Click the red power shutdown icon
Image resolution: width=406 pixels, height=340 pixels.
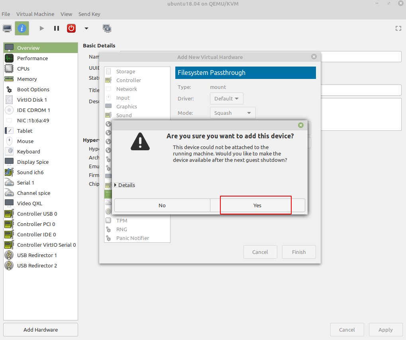click(71, 28)
